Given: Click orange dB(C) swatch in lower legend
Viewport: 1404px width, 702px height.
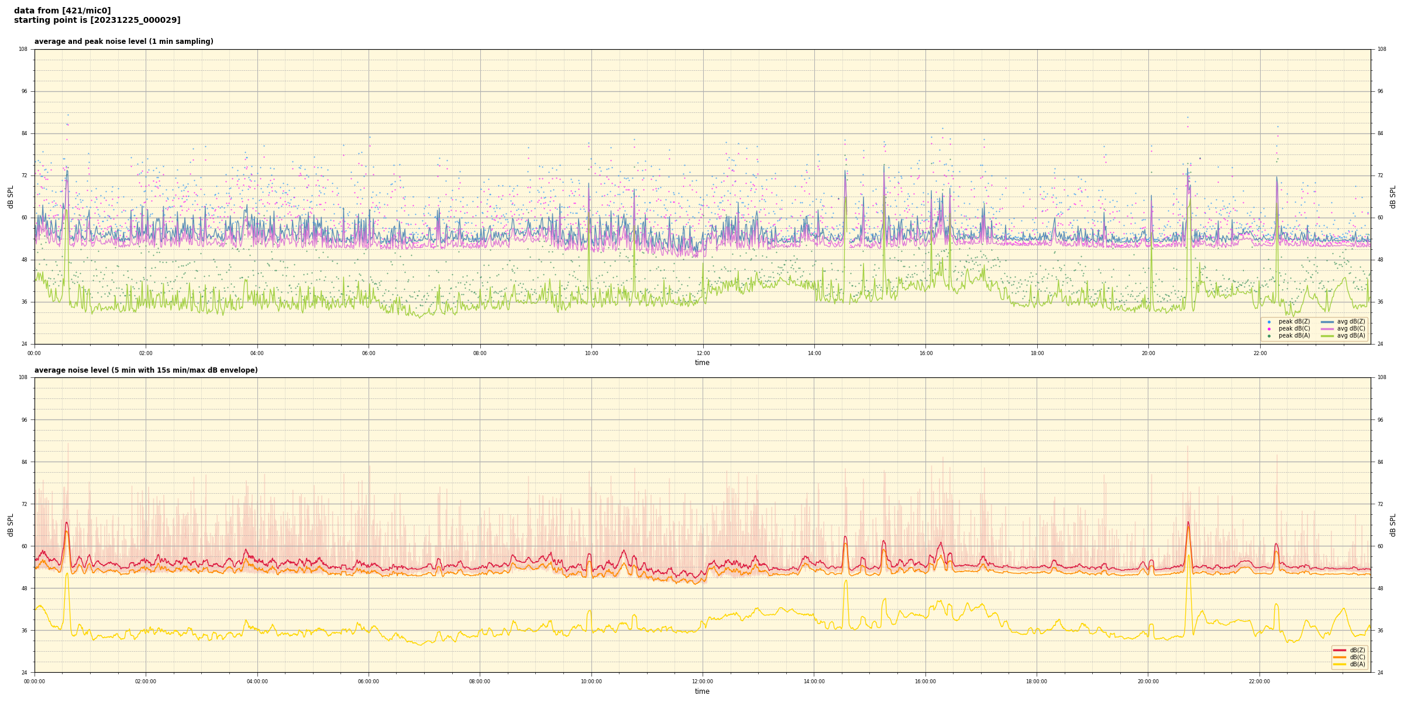Looking at the screenshot, I should pos(1340,657).
